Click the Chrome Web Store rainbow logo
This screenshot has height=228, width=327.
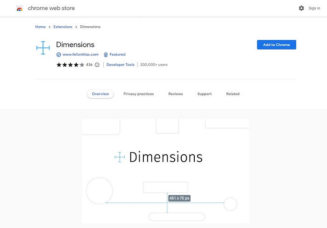[20, 8]
